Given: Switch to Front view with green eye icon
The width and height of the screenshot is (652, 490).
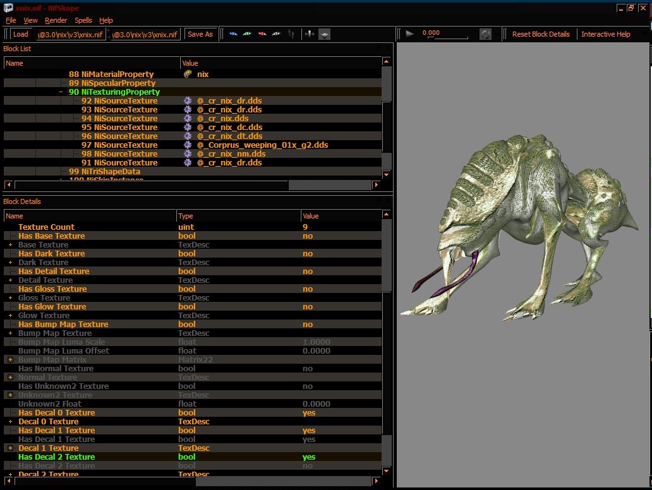Looking at the screenshot, I should click(248, 34).
